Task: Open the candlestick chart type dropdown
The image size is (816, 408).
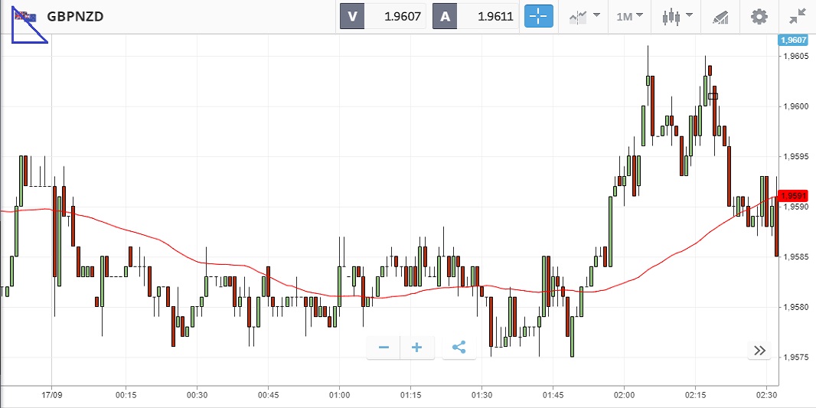Action: tap(677, 16)
